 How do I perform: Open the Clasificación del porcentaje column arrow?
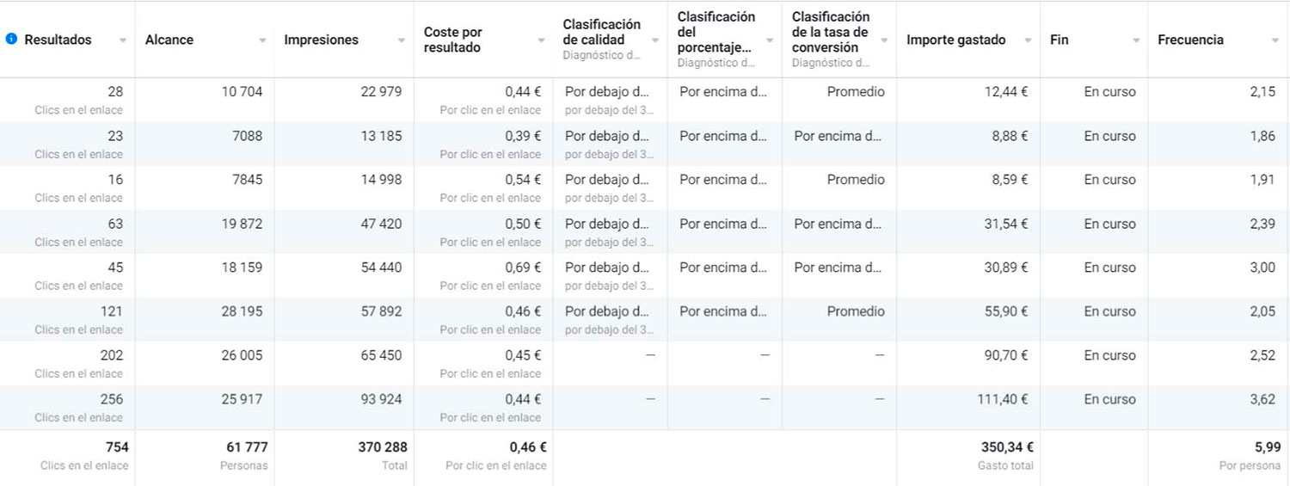point(770,40)
